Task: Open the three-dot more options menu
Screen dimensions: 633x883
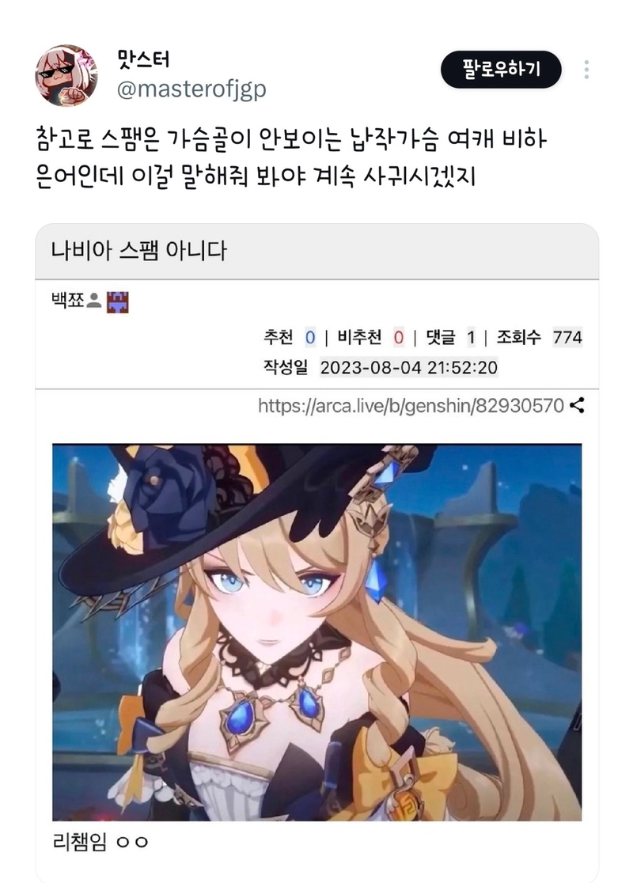Action: pos(586,70)
